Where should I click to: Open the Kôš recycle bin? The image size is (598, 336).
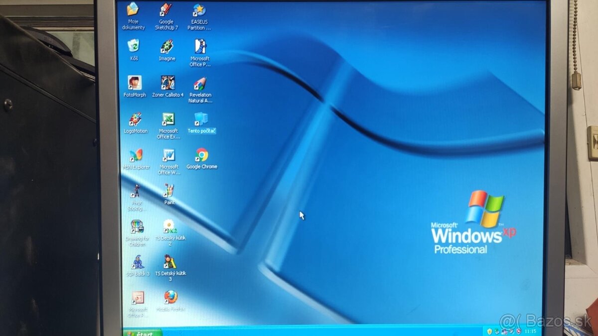[x=134, y=46]
